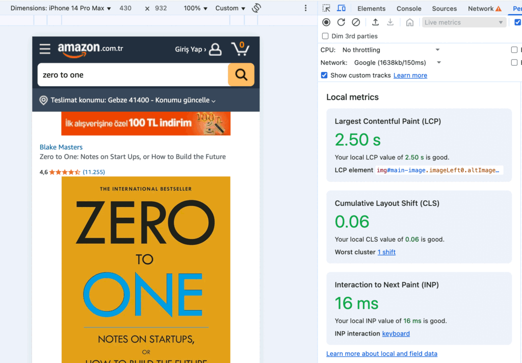Open the Zero to One book cover image
Screen dimensions: 522x363
pyautogui.click(x=146, y=269)
